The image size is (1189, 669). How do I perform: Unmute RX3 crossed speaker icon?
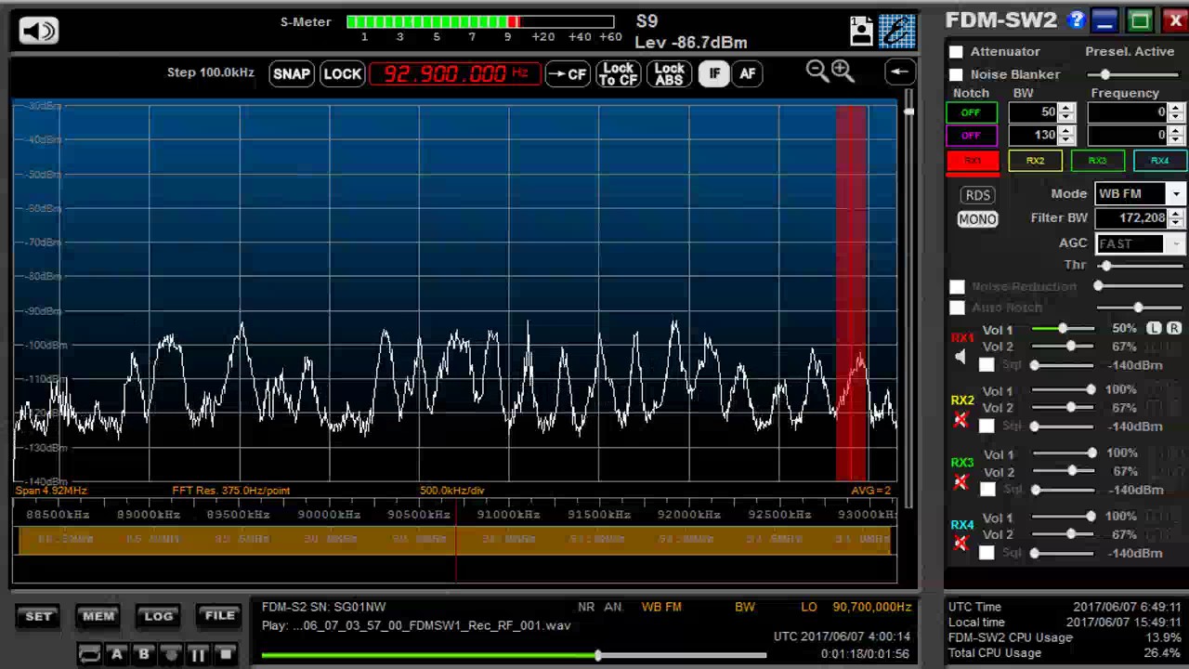tap(960, 481)
